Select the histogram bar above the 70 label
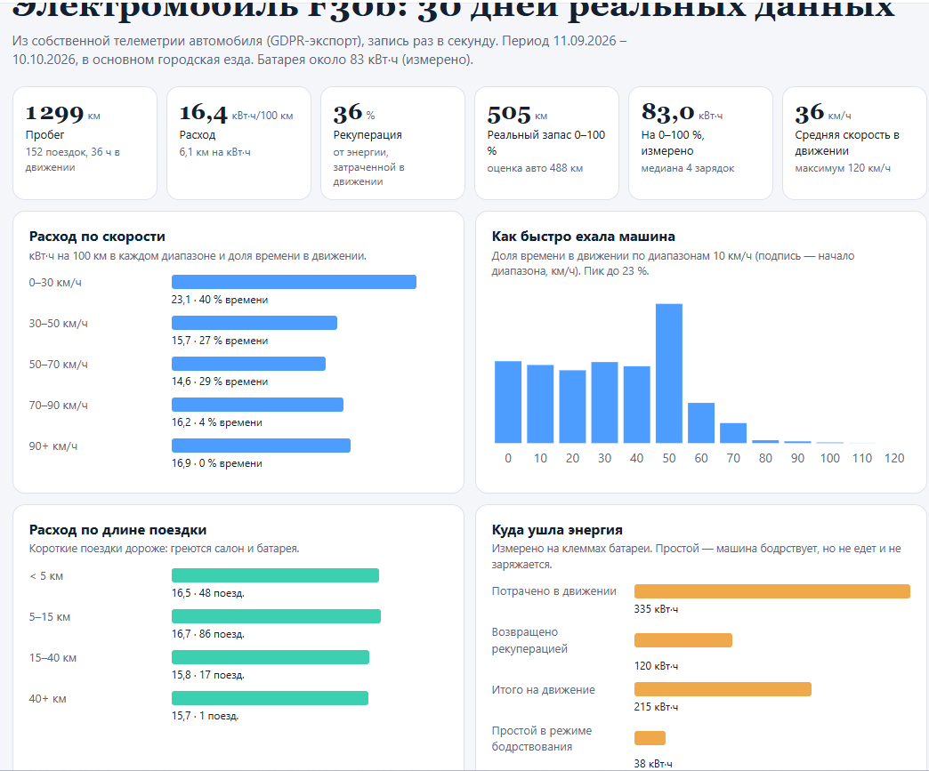Screen dimensions: 929x771 coord(733,433)
